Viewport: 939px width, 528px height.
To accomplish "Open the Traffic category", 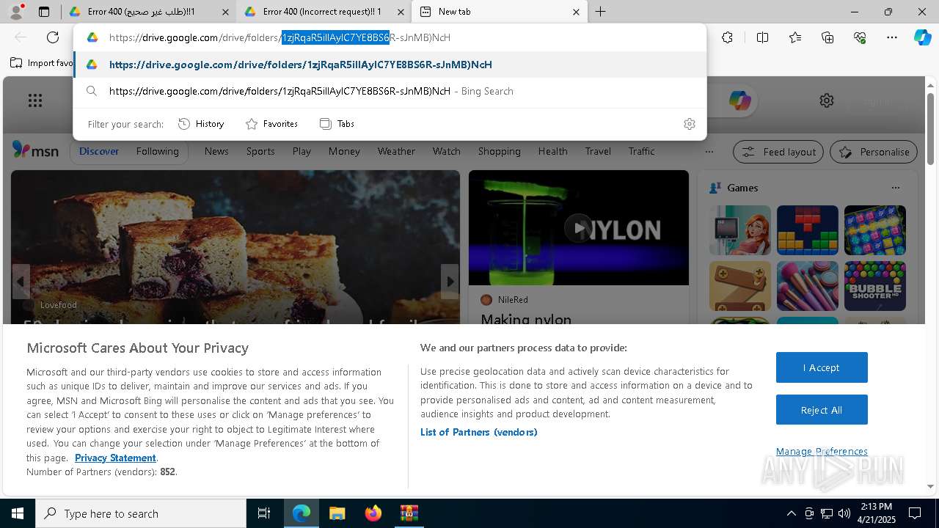I will 641,151.
